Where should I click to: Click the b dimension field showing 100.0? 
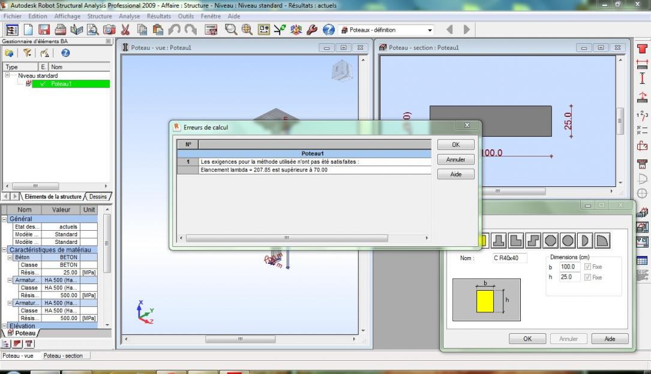click(x=569, y=267)
